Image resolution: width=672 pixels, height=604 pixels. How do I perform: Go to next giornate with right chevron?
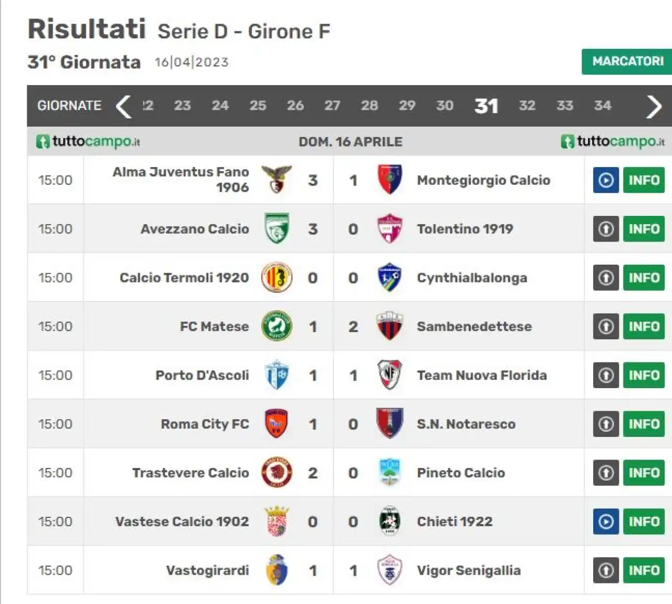pyautogui.click(x=654, y=106)
